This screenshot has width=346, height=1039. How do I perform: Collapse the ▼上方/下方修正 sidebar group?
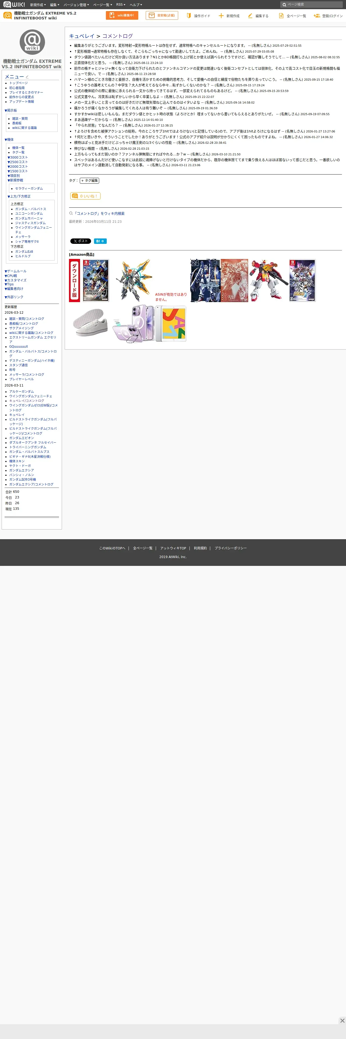19,196
